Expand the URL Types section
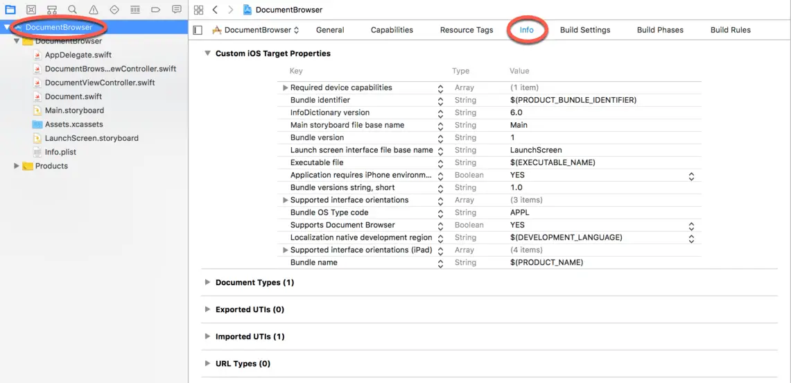 coord(207,364)
